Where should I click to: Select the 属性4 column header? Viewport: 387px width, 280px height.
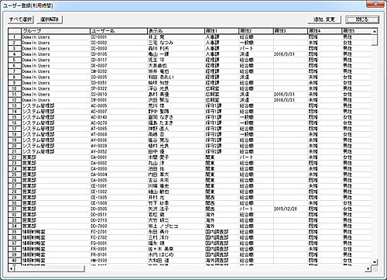tap(324, 31)
